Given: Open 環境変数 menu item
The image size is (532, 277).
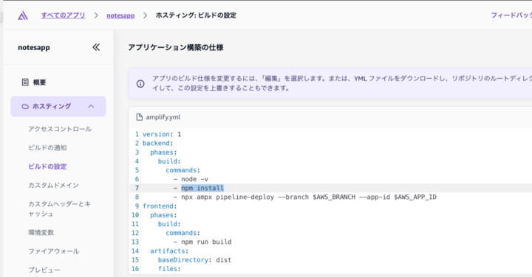Looking at the screenshot, I should (41, 232).
